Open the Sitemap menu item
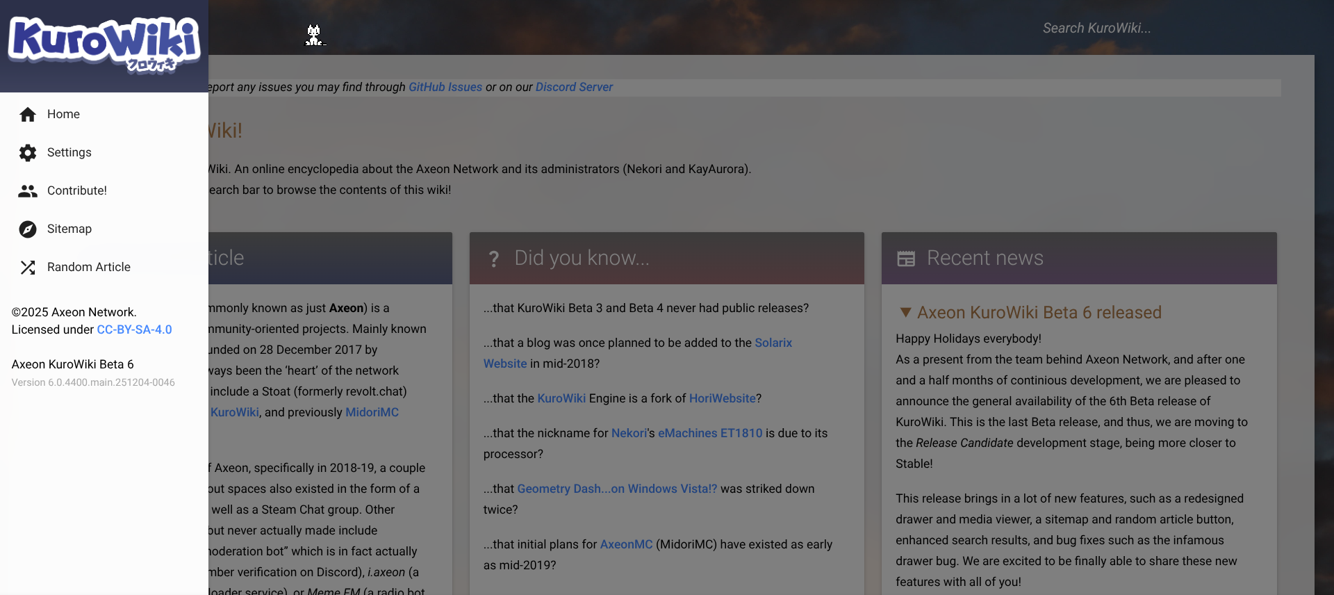1334x595 pixels. [x=104, y=229]
